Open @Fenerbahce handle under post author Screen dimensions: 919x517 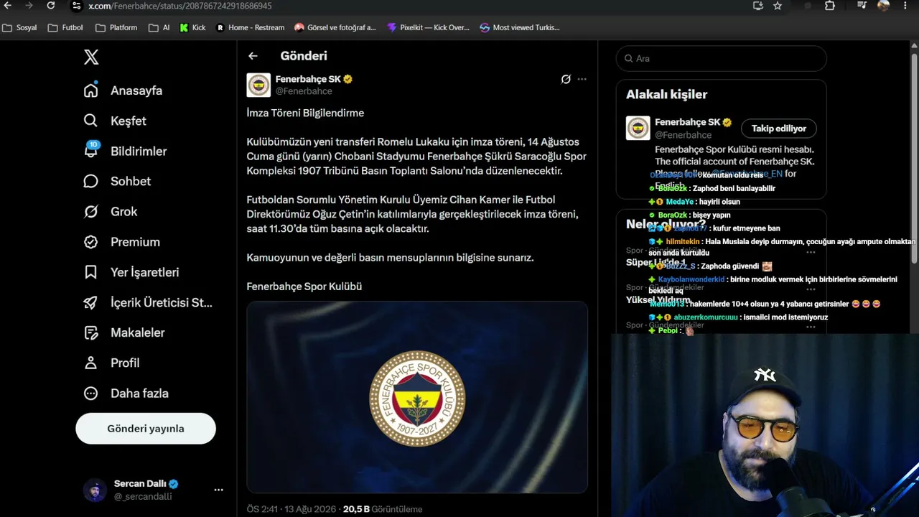point(304,91)
